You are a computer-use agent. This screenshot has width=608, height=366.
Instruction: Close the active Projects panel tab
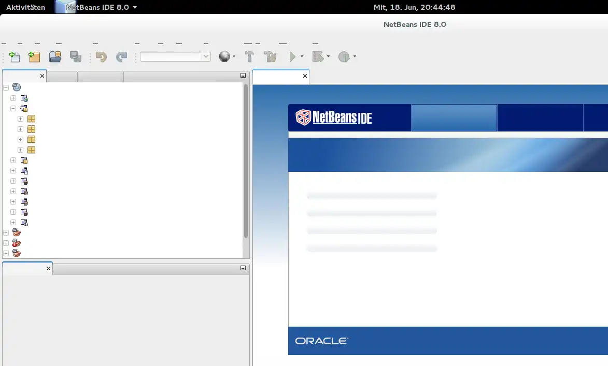coord(43,76)
